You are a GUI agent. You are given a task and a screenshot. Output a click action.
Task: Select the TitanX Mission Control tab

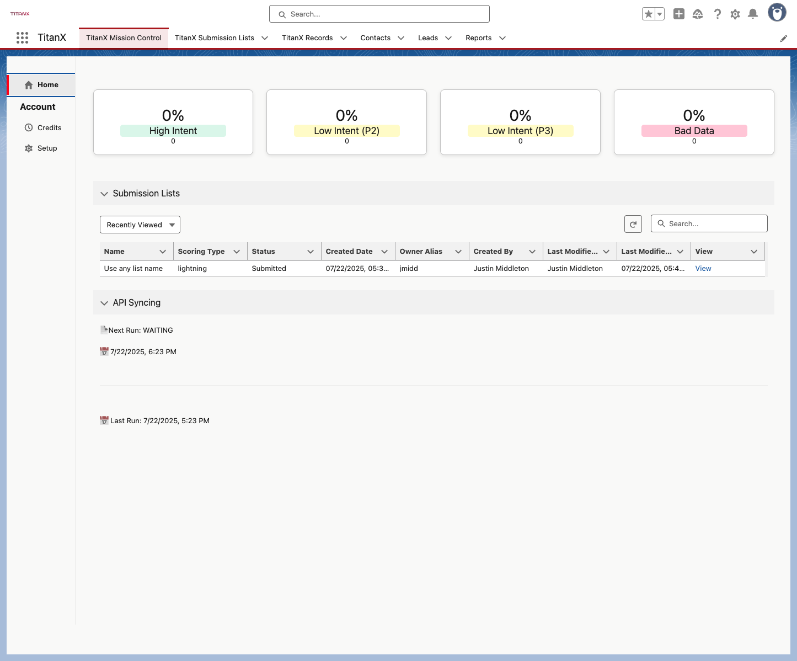124,38
